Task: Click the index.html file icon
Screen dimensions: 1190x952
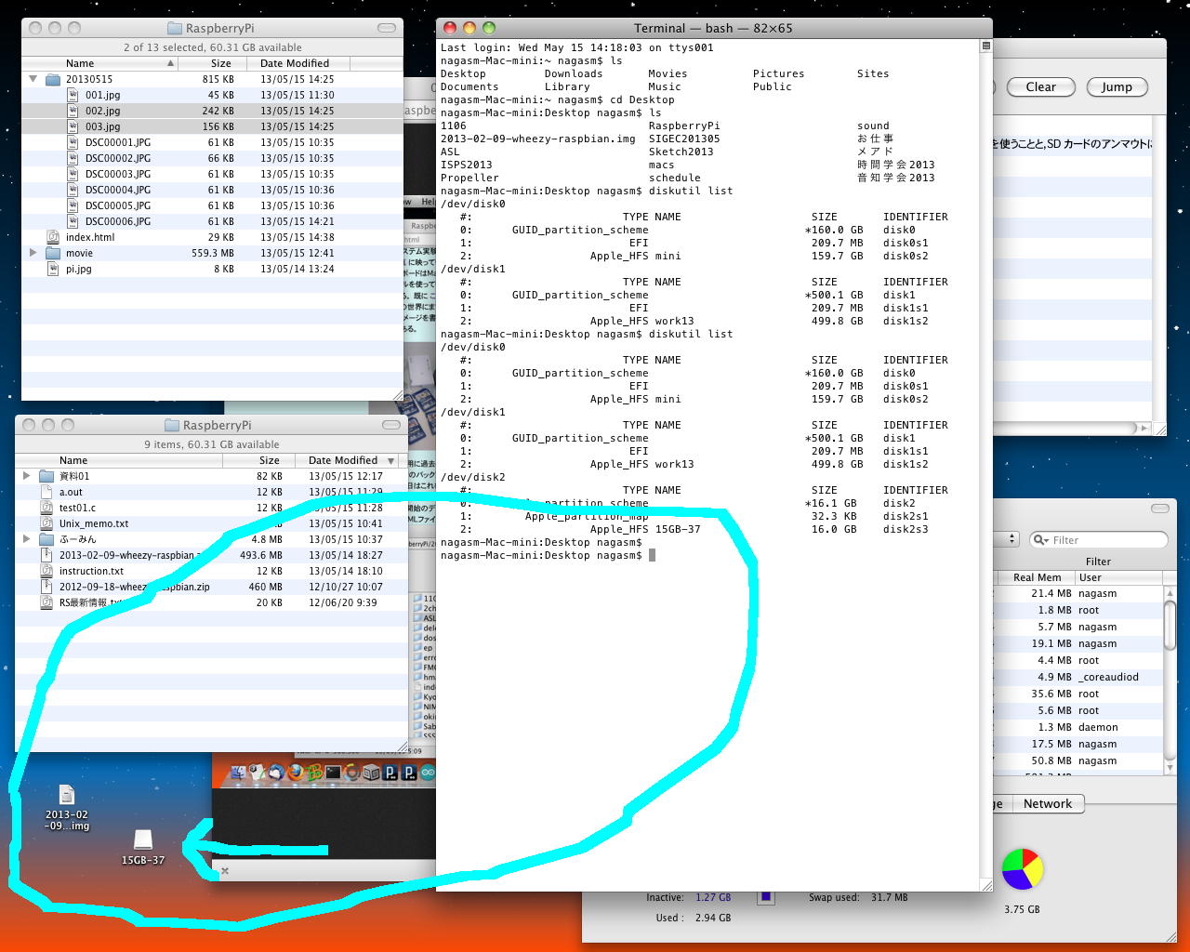Action: 53,237
